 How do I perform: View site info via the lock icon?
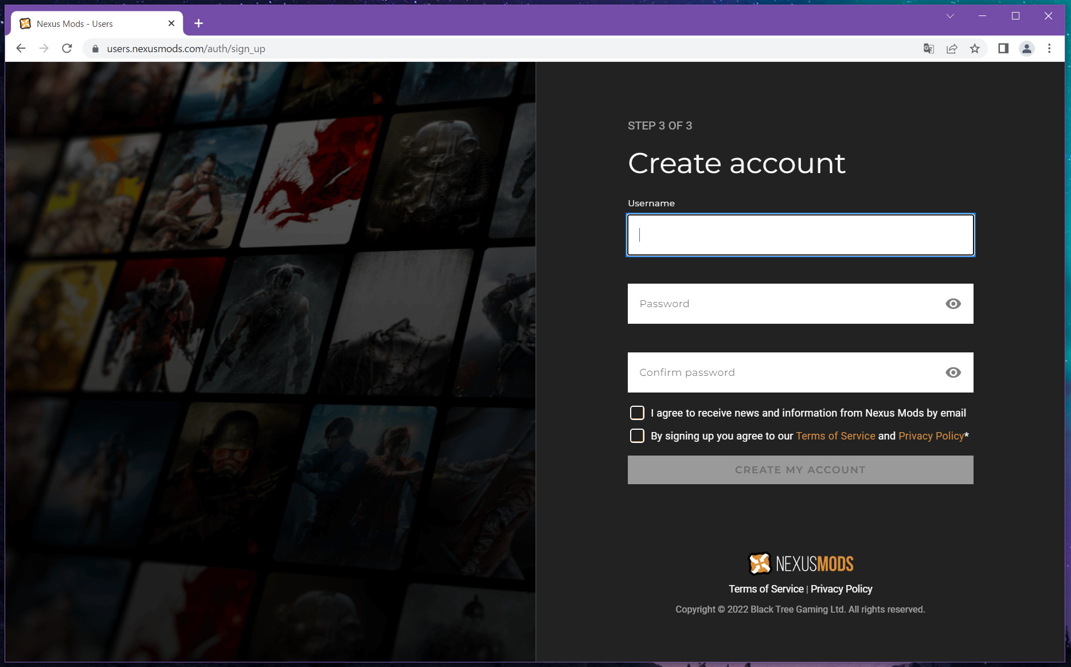click(95, 49)
